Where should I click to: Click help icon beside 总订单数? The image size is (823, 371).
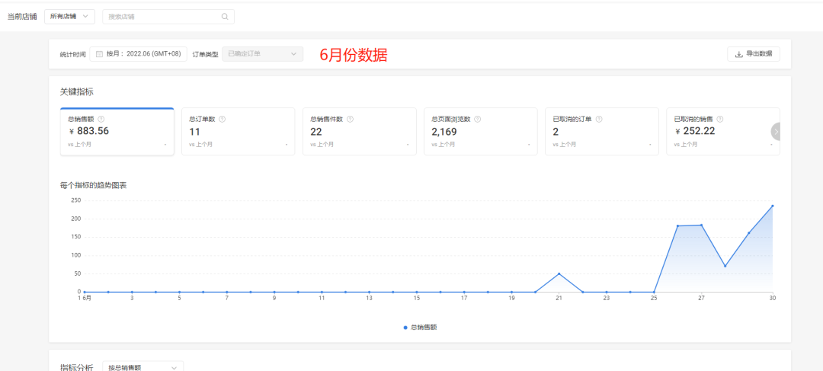click(222, 119)
